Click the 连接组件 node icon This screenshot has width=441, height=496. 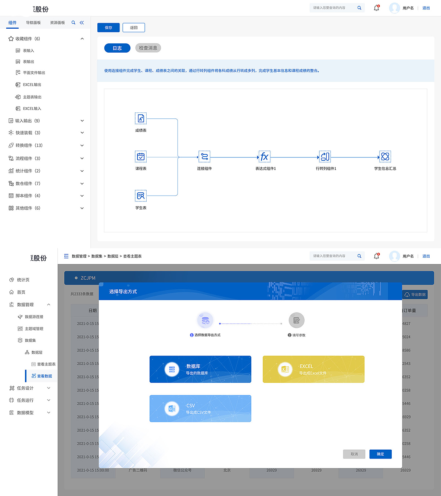click(204, 157)
